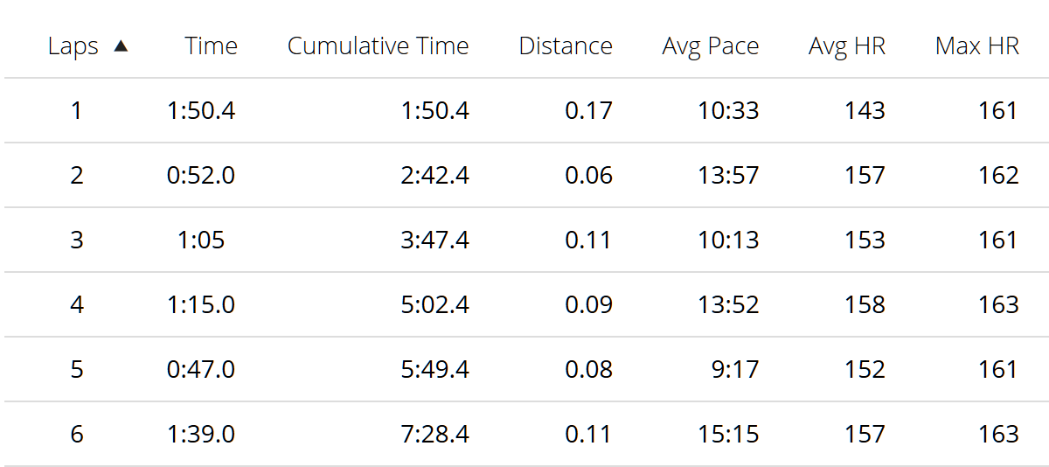The height and width of the screenshot is (467, 1049).
Task: Click the 152 avg HR value
Action: click(x=865, y=370)
